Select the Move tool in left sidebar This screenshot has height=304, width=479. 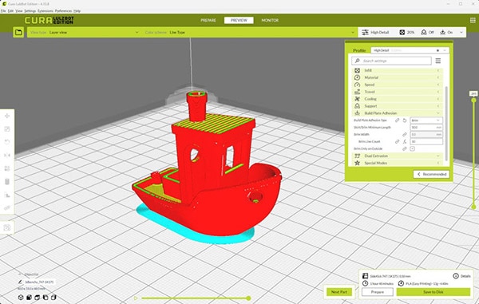coord(7,116)
